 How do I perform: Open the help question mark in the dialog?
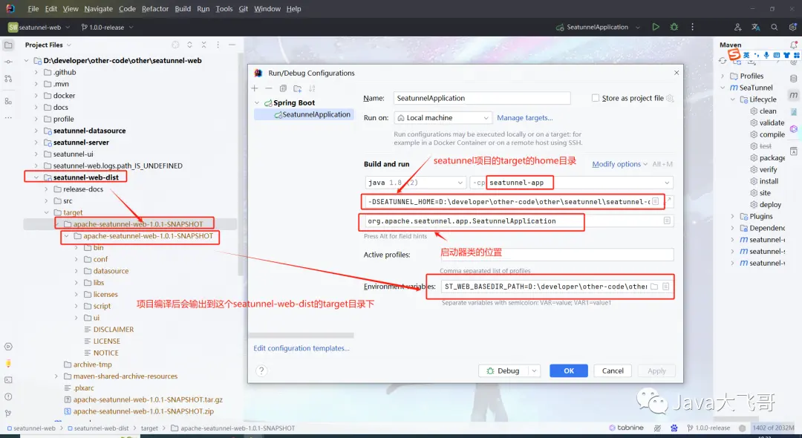point(261,370)
